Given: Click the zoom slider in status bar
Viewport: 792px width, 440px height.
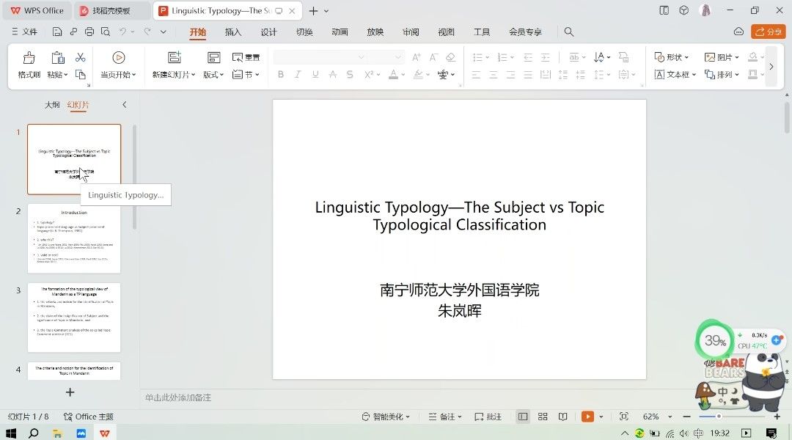Looking at the screenshot, I should (x=719, y=417).
